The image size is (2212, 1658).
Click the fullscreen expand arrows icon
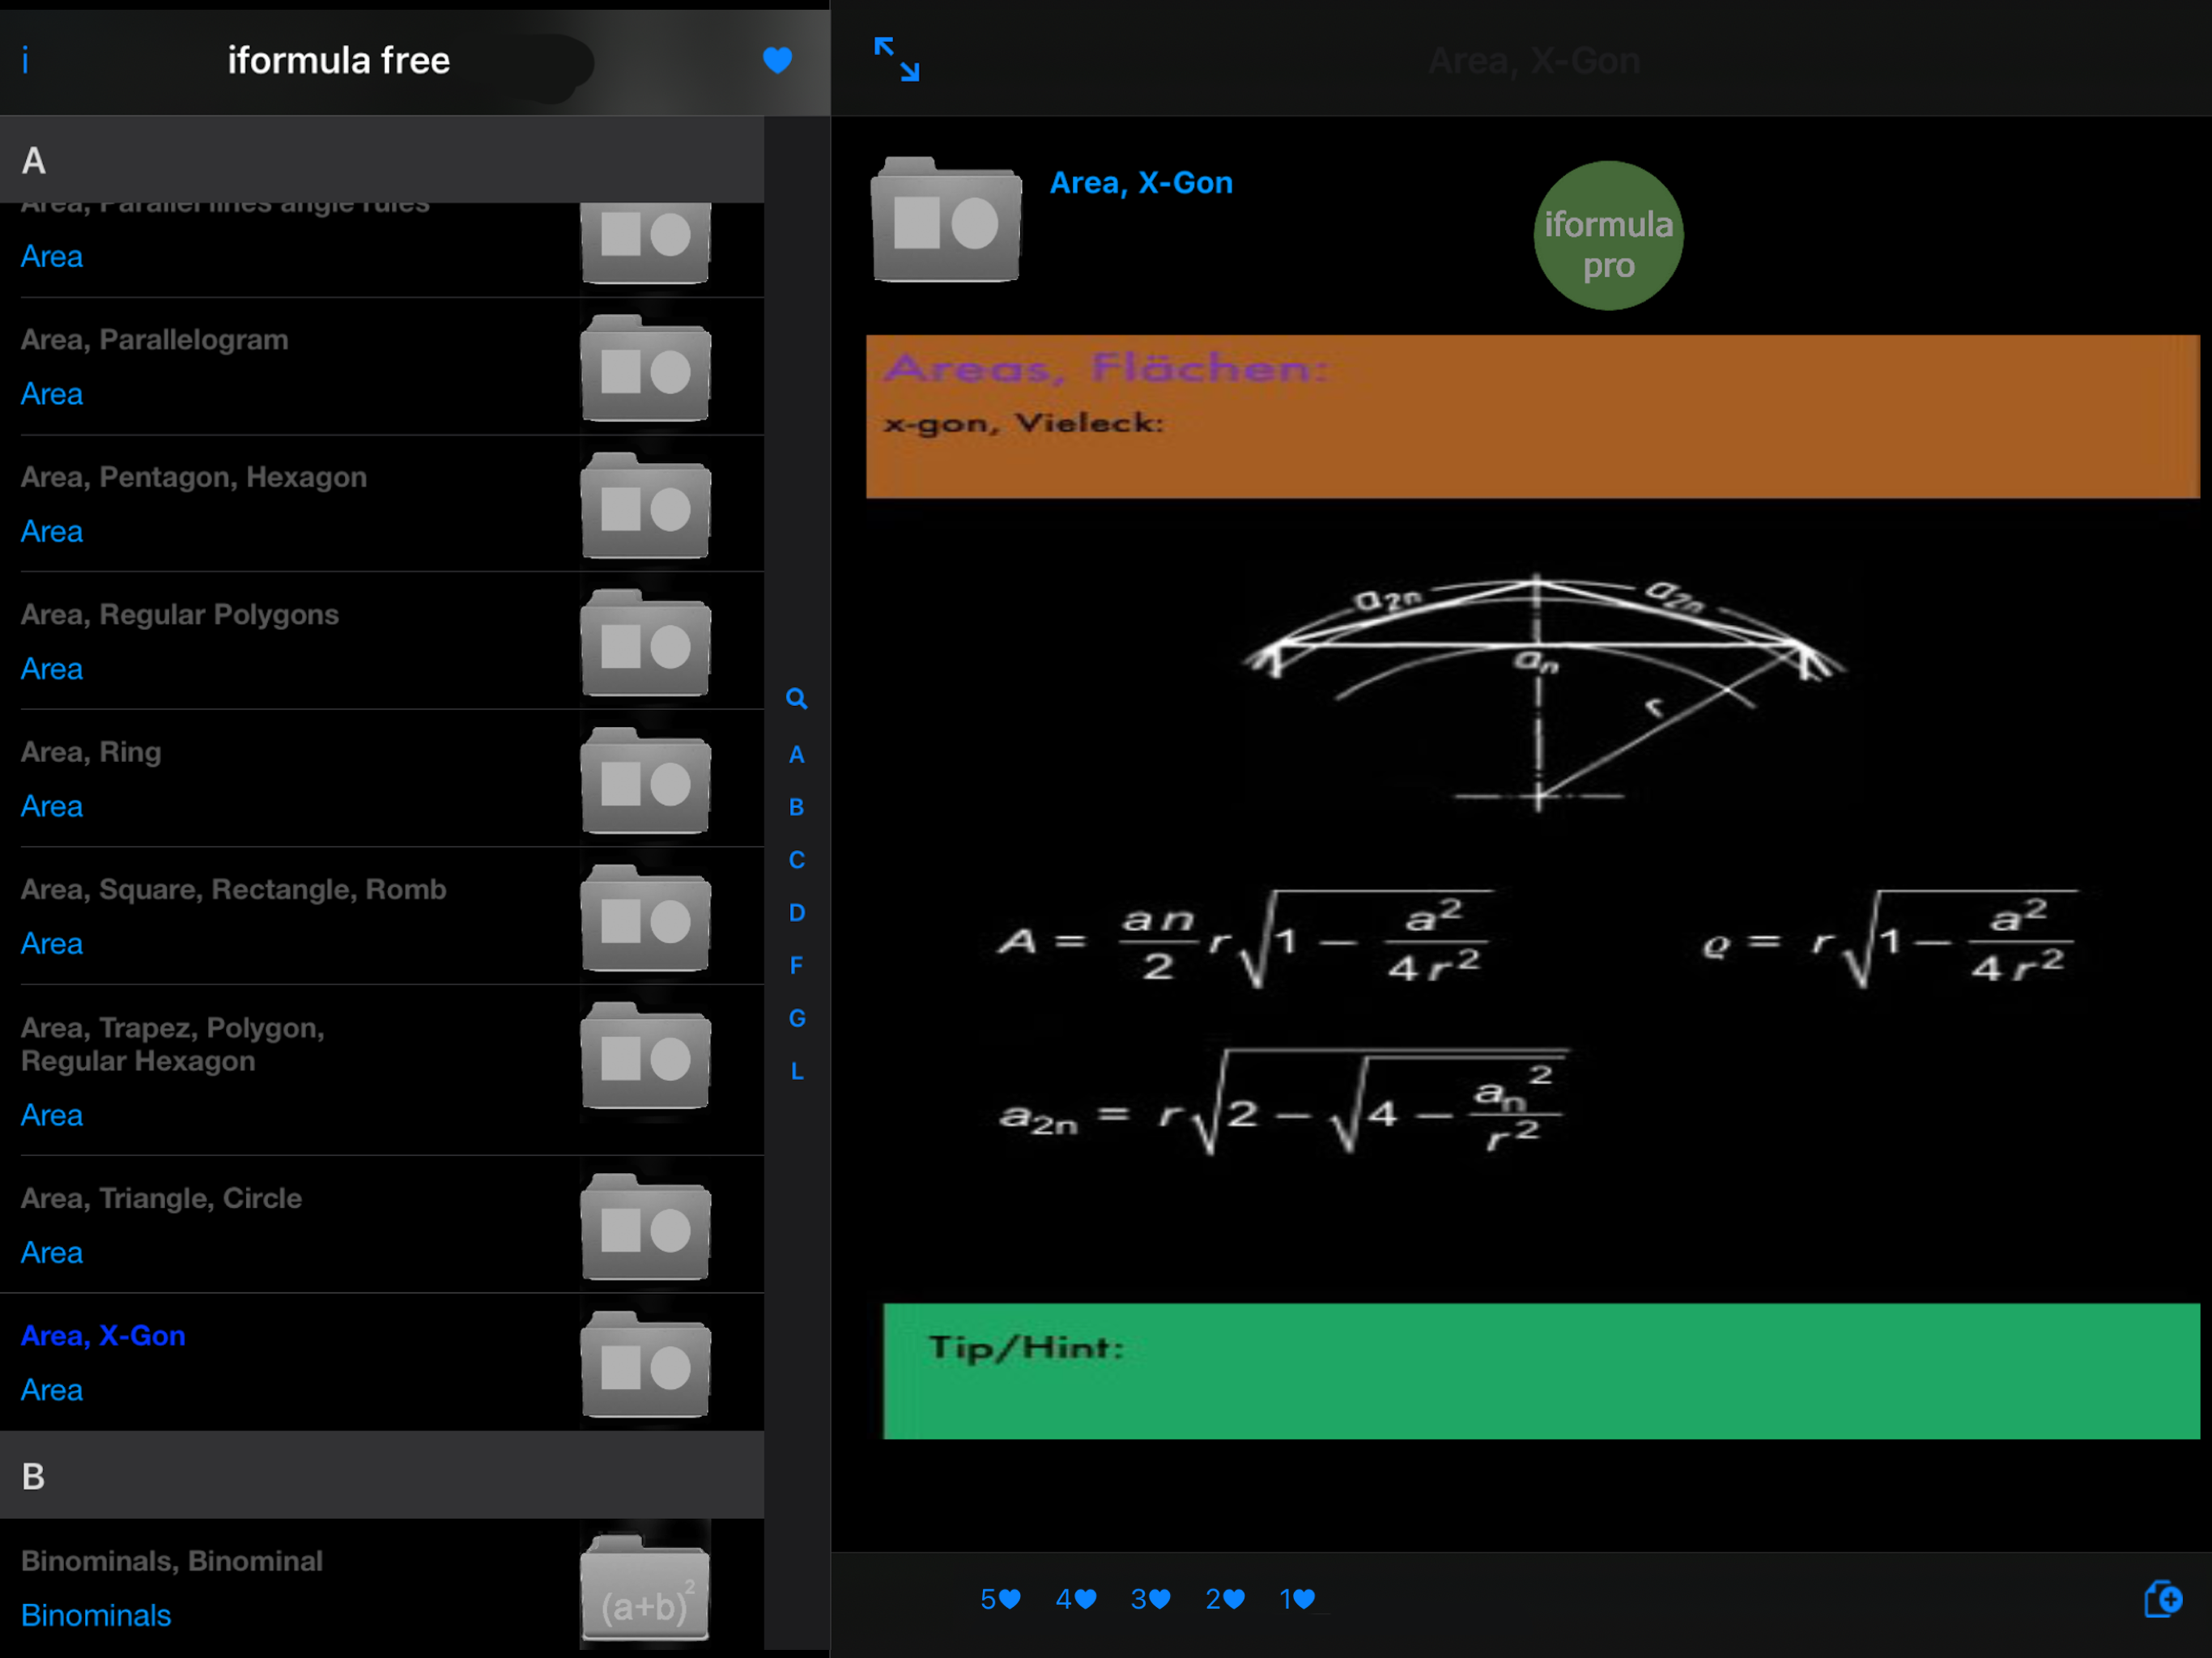[896, 59]
